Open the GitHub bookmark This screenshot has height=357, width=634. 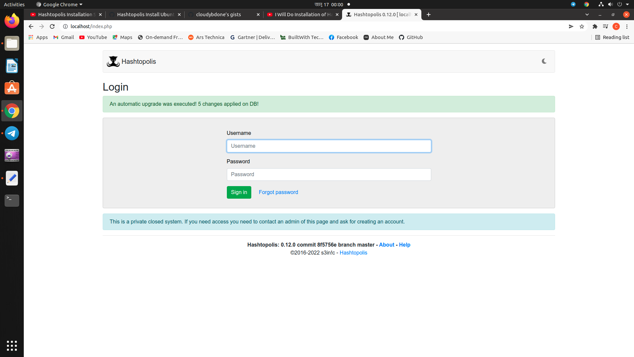point(410,37)
